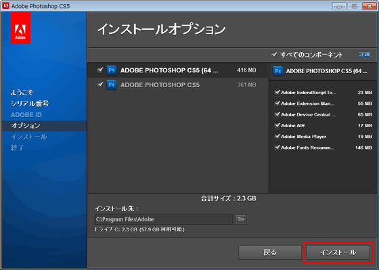The height and width of the screenshot is (270, 379).
Task: Toggle Adobe Fonts Recomm... checkbox
Action: (x=277, y=148)
